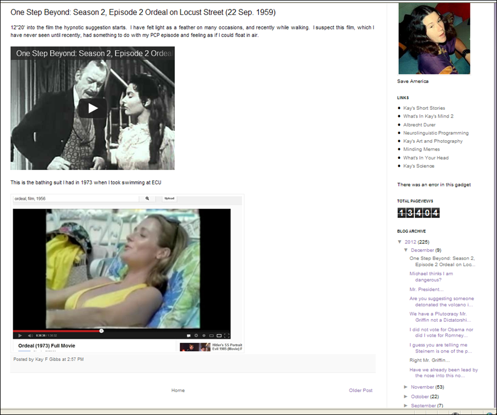Open Neurolinguistic Programming link

tap(436, 133)
